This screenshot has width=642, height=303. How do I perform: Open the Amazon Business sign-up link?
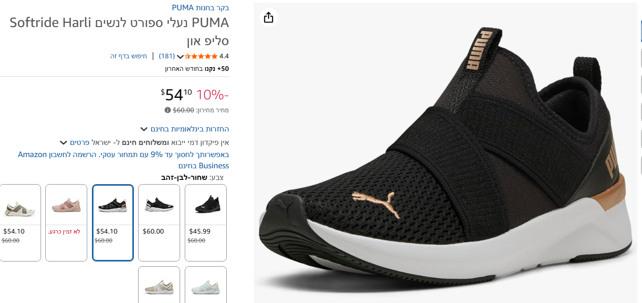point(123,160)
